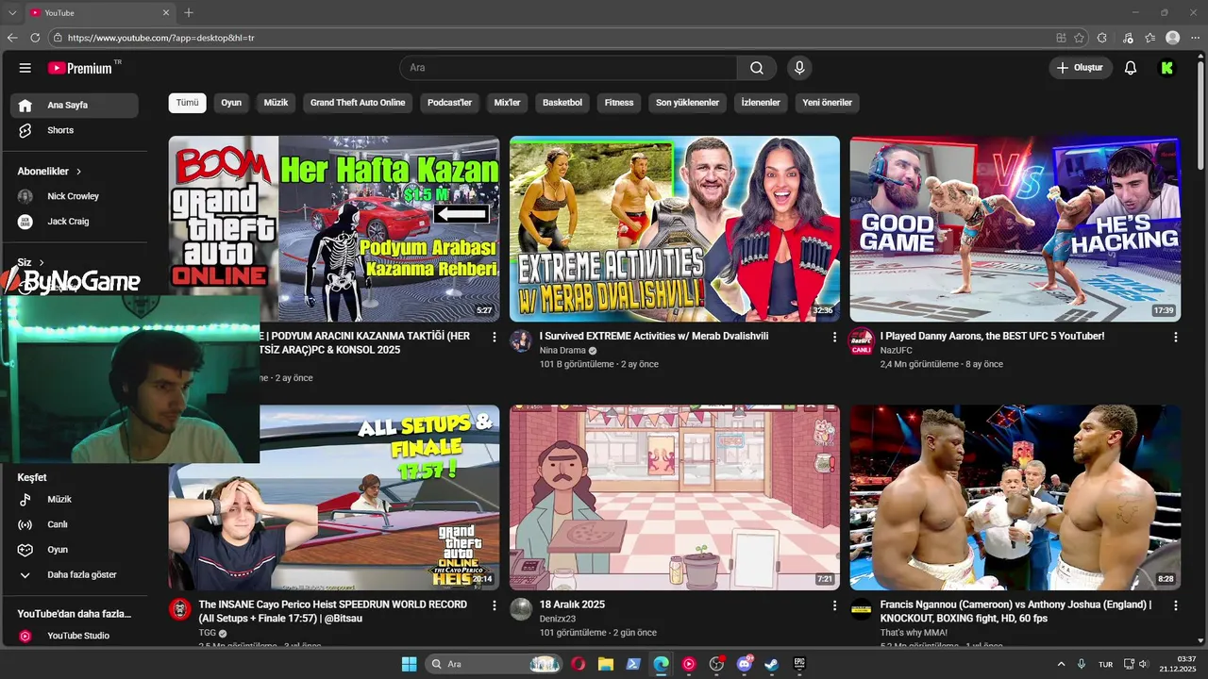Click TGG channel avatar
Image resolution: width=1208 pixels, height=679 pixels.
click(x=180, y=609)
